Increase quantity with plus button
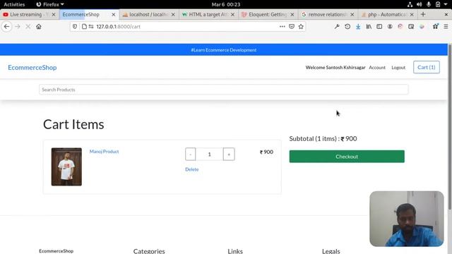This screenshot has height=254, width=452. click(x=229, y=154)
